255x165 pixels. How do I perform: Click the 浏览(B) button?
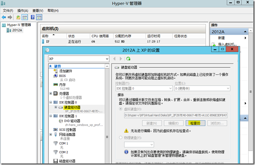[217, 123]
